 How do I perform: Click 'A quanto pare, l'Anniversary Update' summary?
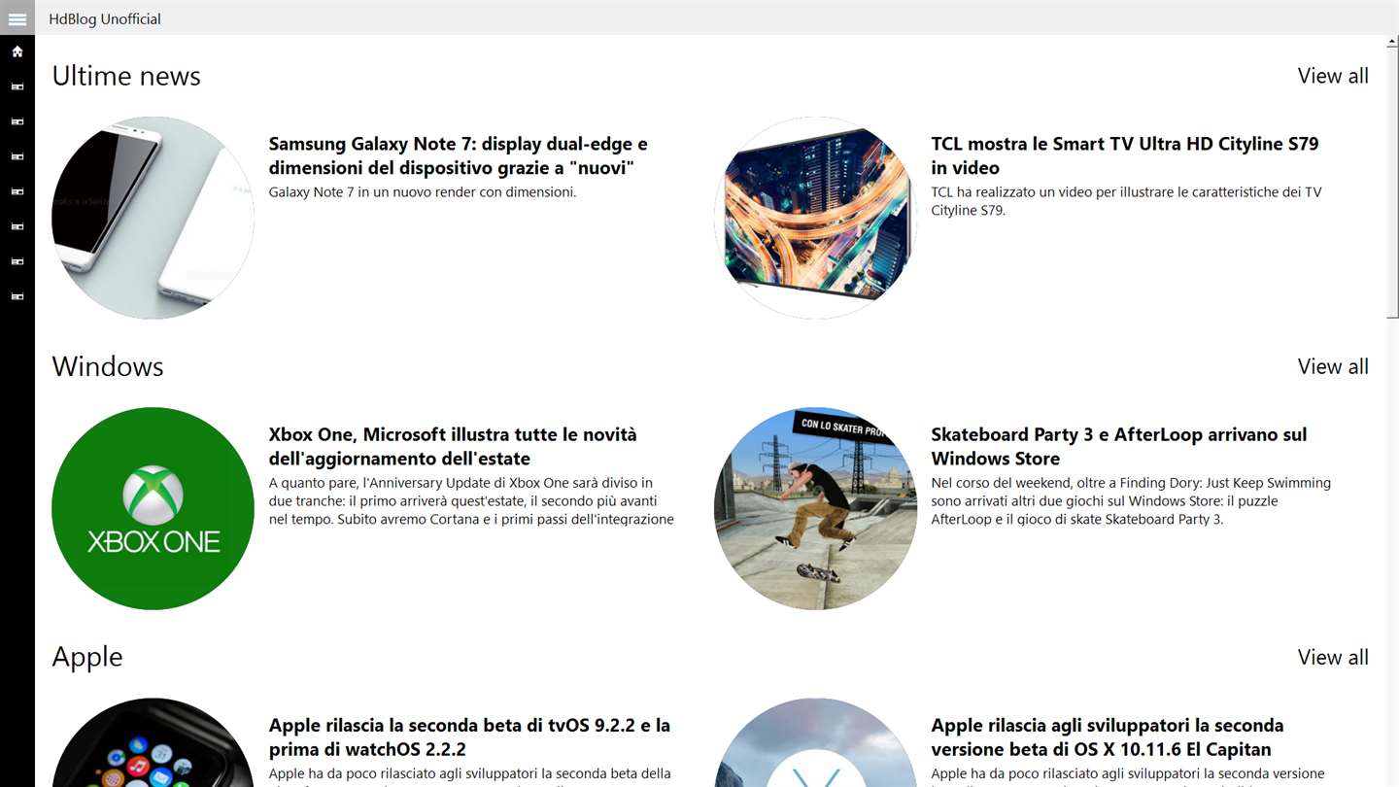tap(471, 500)
